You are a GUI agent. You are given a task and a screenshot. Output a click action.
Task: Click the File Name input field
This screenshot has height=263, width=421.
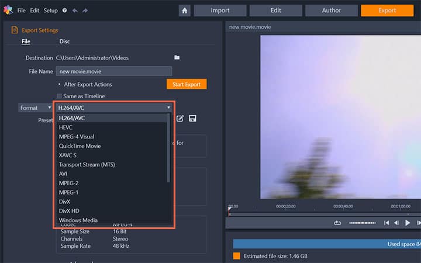(x=114, y=71)
